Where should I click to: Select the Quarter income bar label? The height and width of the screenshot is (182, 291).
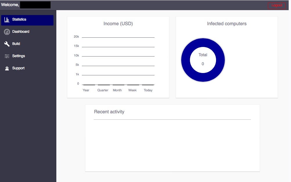point(103,90)
